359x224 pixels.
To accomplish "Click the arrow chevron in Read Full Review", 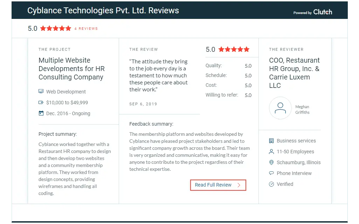I will pyautogui.click(x=239, y=185).
